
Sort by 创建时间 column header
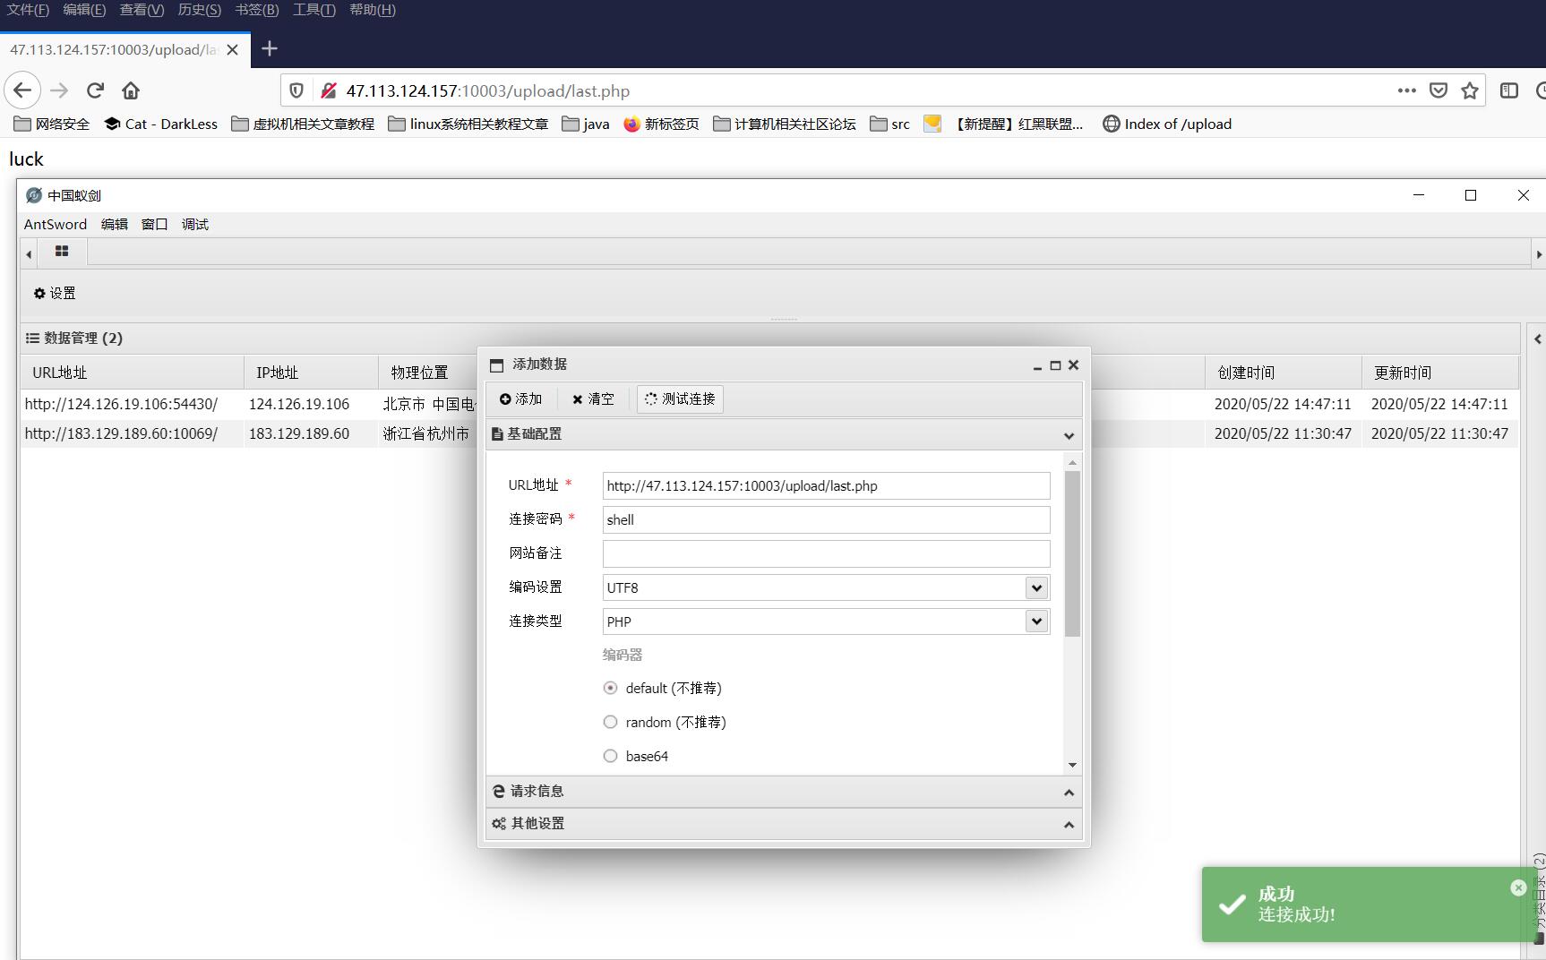(x=1283, y=373)
